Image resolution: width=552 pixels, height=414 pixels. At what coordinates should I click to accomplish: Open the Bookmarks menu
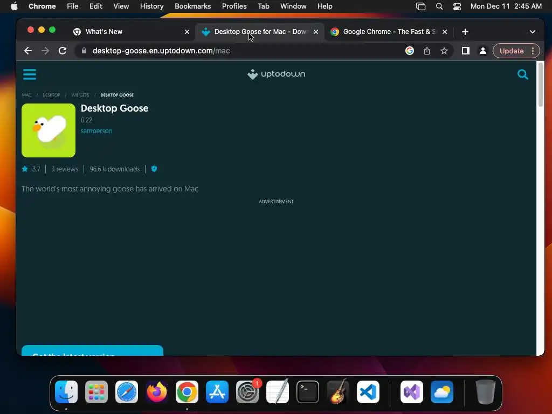tap(192, 6)
